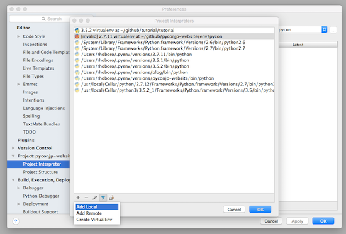Click Python icon of 3.5.2 virtualenv tutorial

click(x=77, y=30)
